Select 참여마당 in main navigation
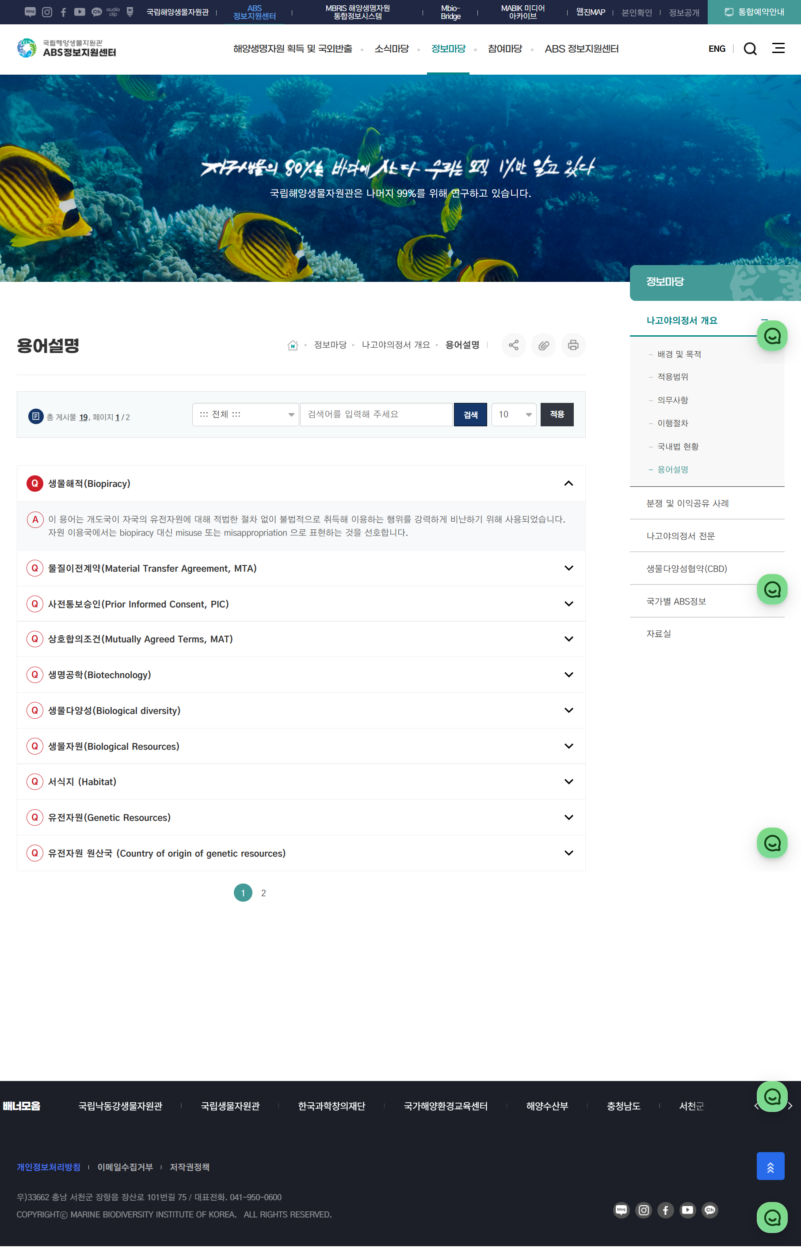The height and width of the screenshot is (1248, 801). click(504, 49)
